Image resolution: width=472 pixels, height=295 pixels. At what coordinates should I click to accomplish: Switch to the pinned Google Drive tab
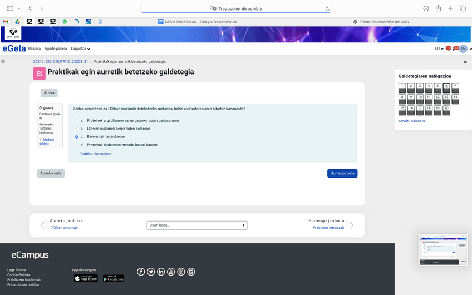click(x=17, y=22)
